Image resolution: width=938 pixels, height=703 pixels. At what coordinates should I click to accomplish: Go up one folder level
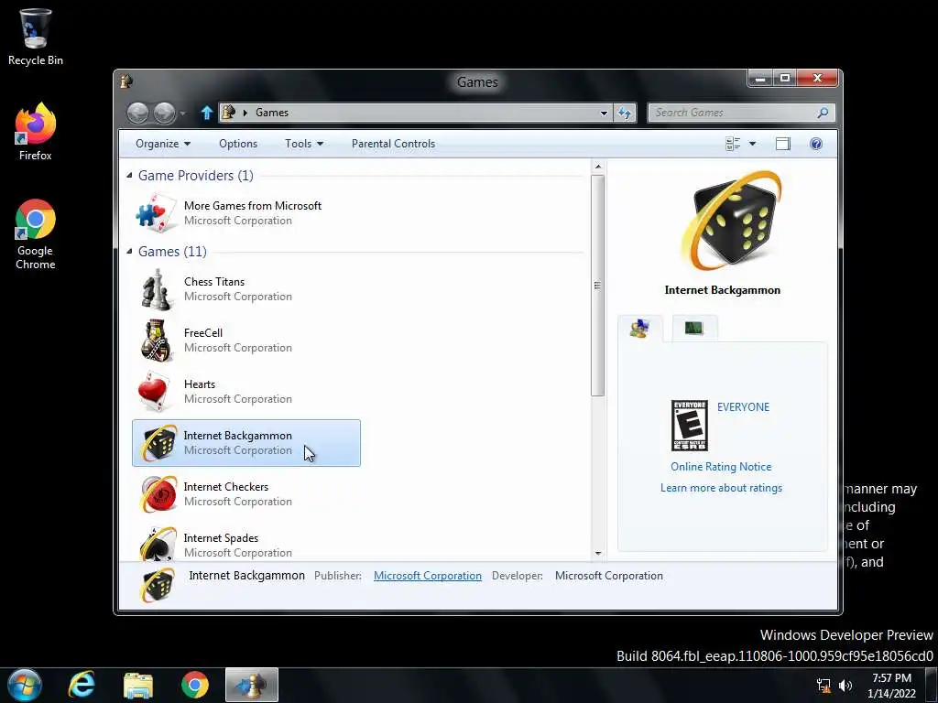(207, 113)
